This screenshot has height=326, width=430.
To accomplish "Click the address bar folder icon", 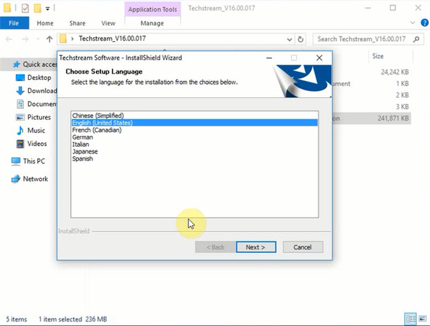I will pos(63,39).
